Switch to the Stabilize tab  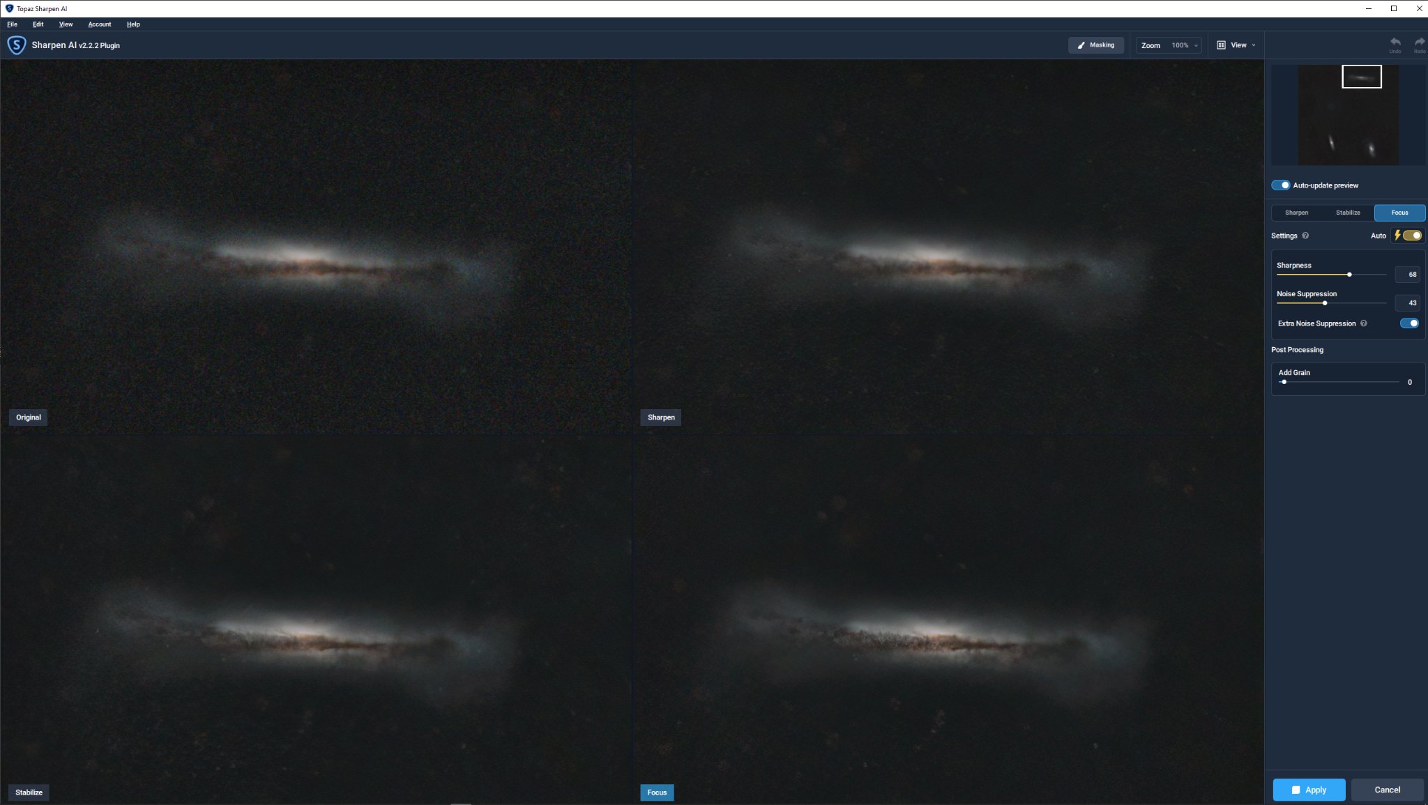[x=1348, y=213]
